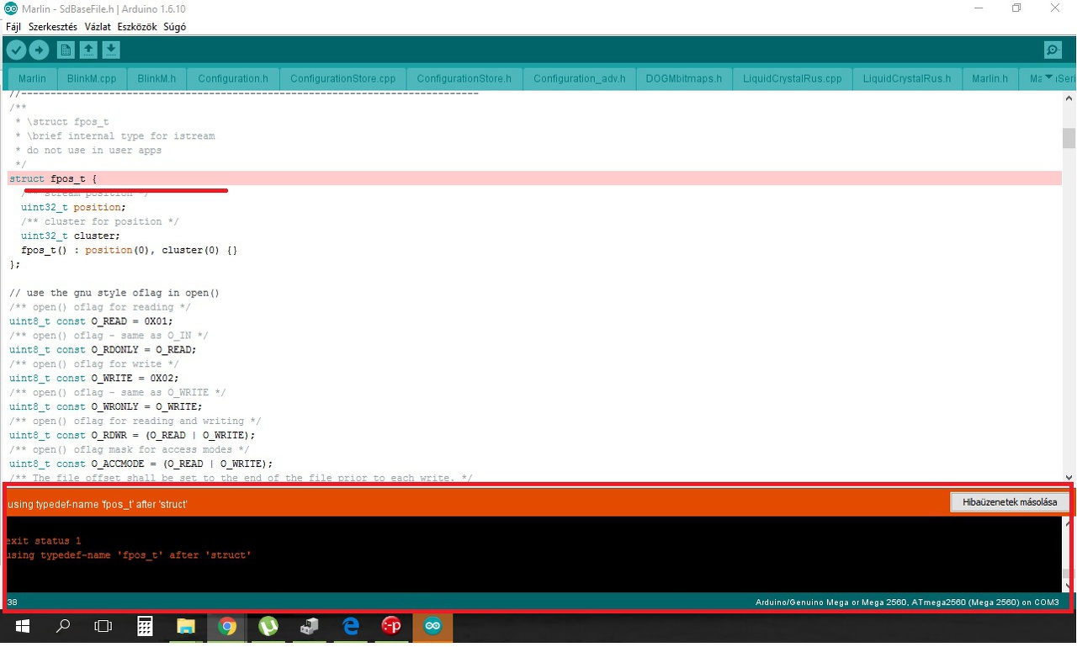Image resolution: width=1077 pixels, height=647 pixels.
Task: Open the Súgó menu
Action: click(x=175, y=27)
